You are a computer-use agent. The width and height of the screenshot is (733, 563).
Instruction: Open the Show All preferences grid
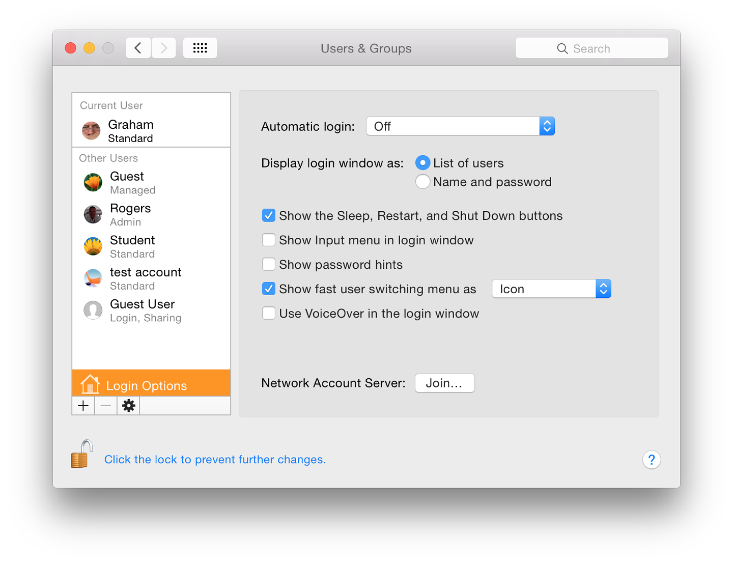(x=200, y=48)
